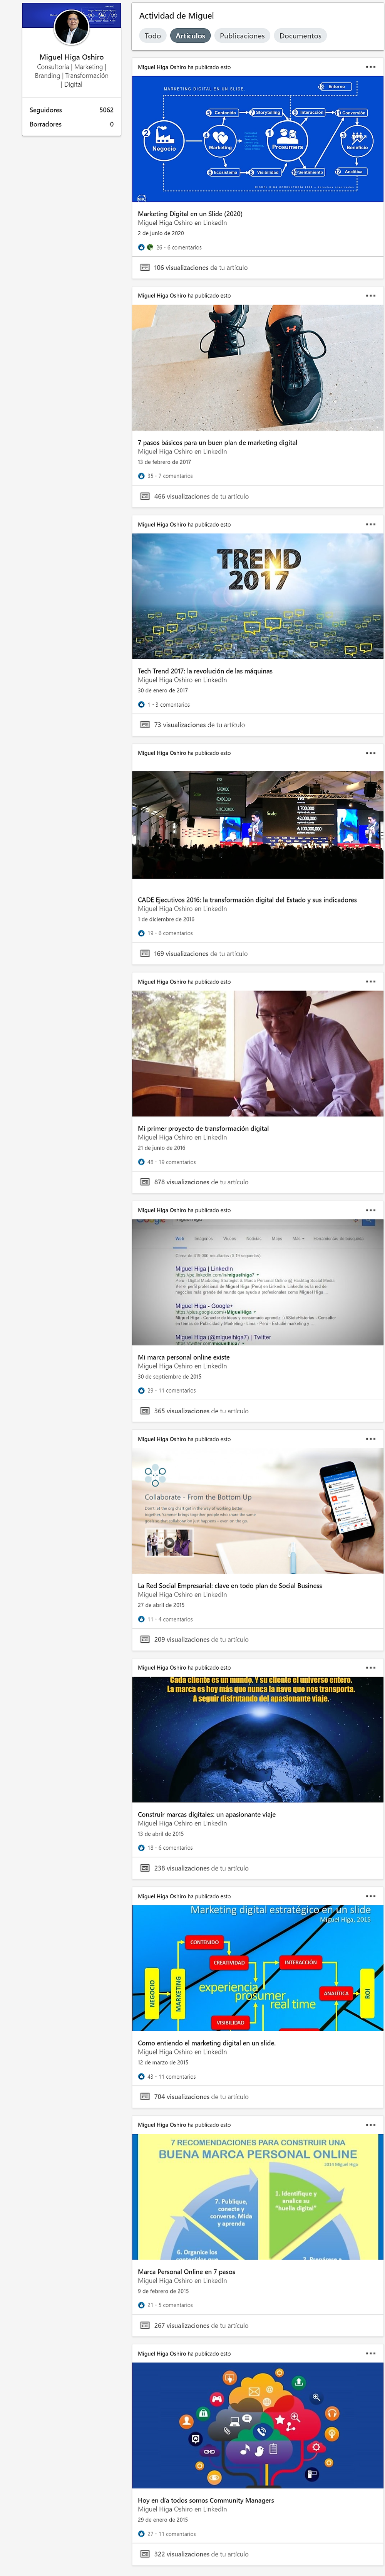Click the views icon next to 238 visualizaciones

pyautogui.click(x=145, y=1868)
